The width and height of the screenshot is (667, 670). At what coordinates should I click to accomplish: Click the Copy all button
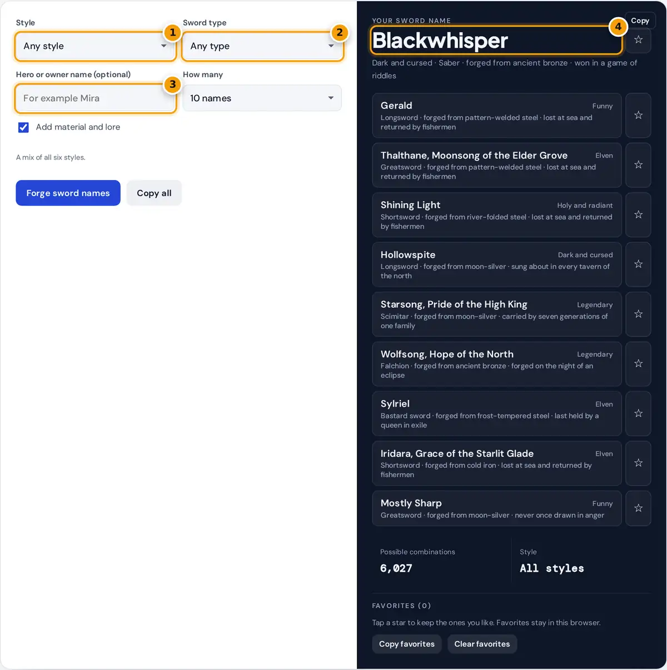(154, 193)
